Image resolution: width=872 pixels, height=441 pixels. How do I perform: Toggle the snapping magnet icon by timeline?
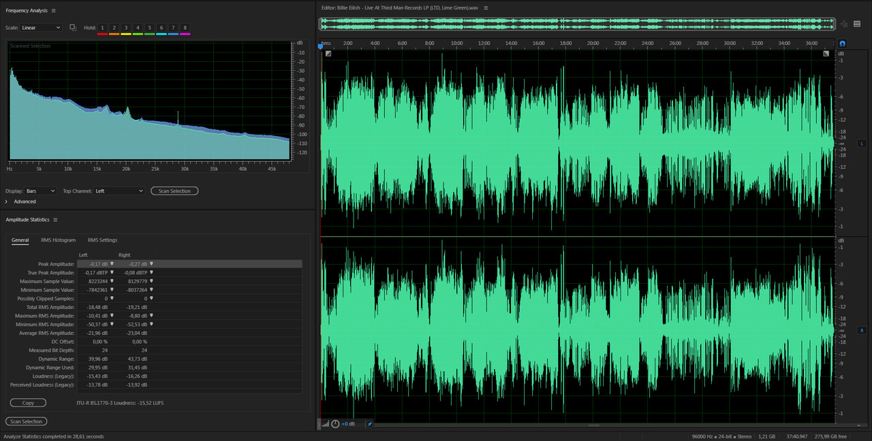(x=842, y=43)
